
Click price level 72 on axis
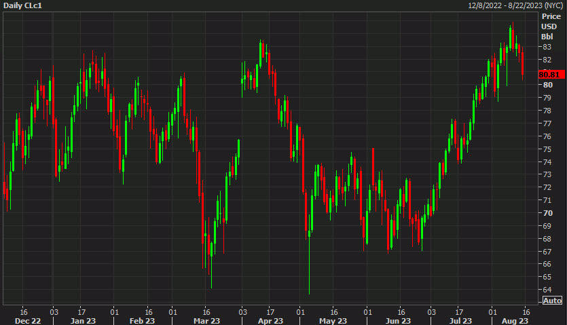[x=547, y=187]
